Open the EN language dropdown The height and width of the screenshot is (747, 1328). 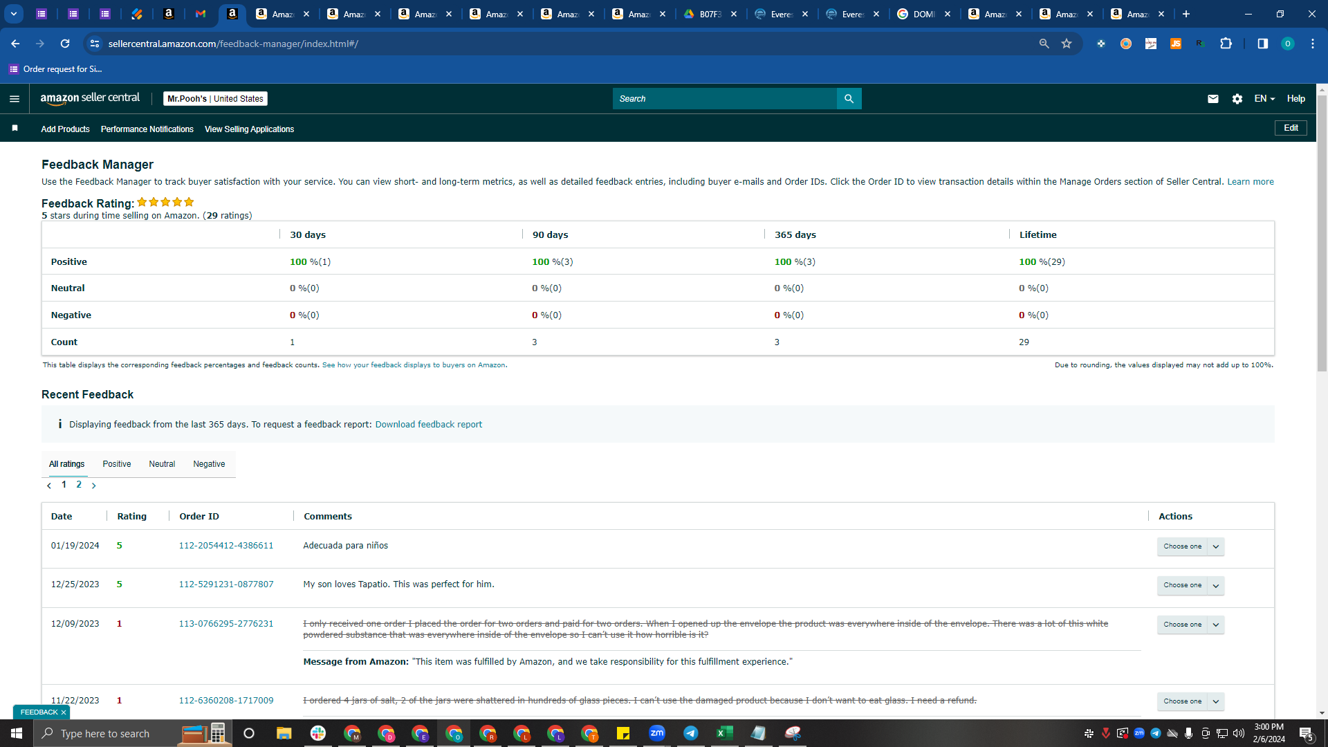1264,99
